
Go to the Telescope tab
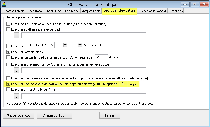click(72, 11)
